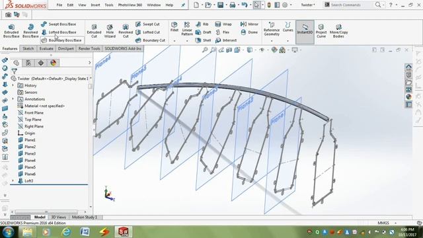This screenshot has width=423, height=238.
Task: Click Swept Boss/Base command
Action: (59, 24)
